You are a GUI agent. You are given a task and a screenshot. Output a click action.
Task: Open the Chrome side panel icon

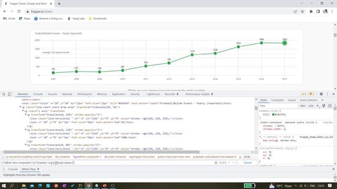coord(318,12)
